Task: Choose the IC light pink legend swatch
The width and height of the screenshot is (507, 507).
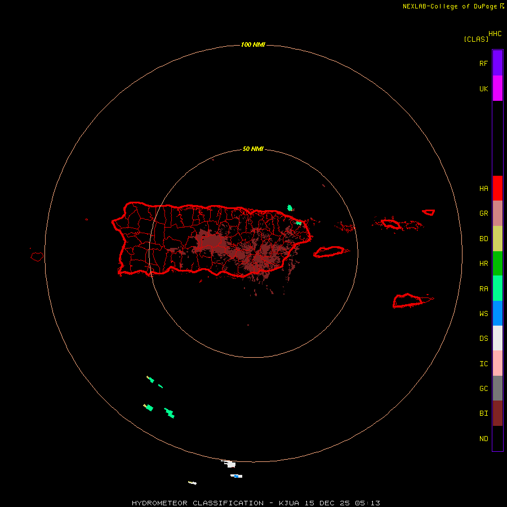Action: click(x=497, y=363)
